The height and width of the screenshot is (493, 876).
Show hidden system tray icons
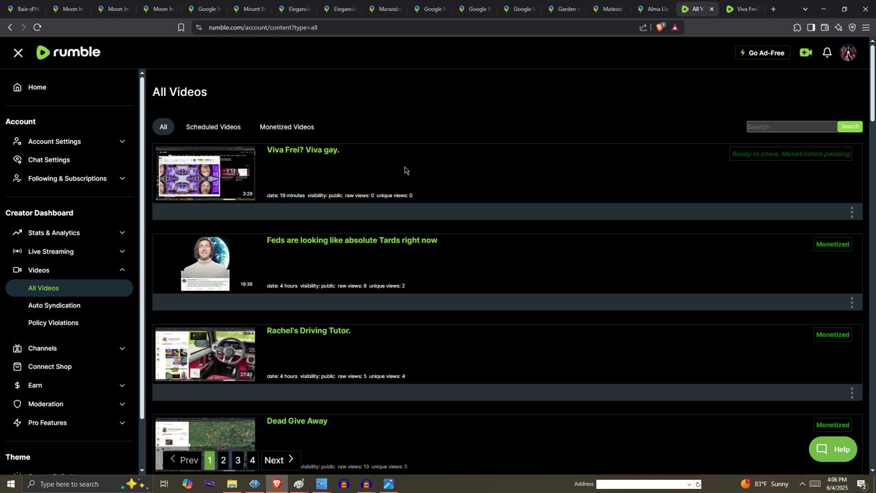(802, 484)
